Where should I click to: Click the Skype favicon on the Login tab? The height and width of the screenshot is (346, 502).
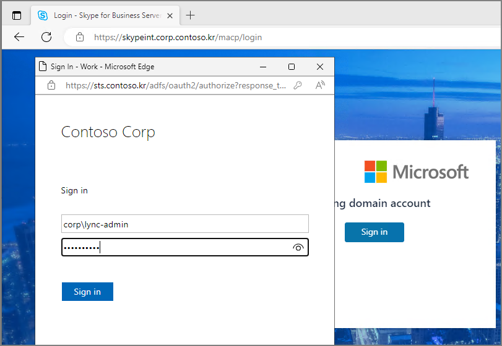click(43, 15)
